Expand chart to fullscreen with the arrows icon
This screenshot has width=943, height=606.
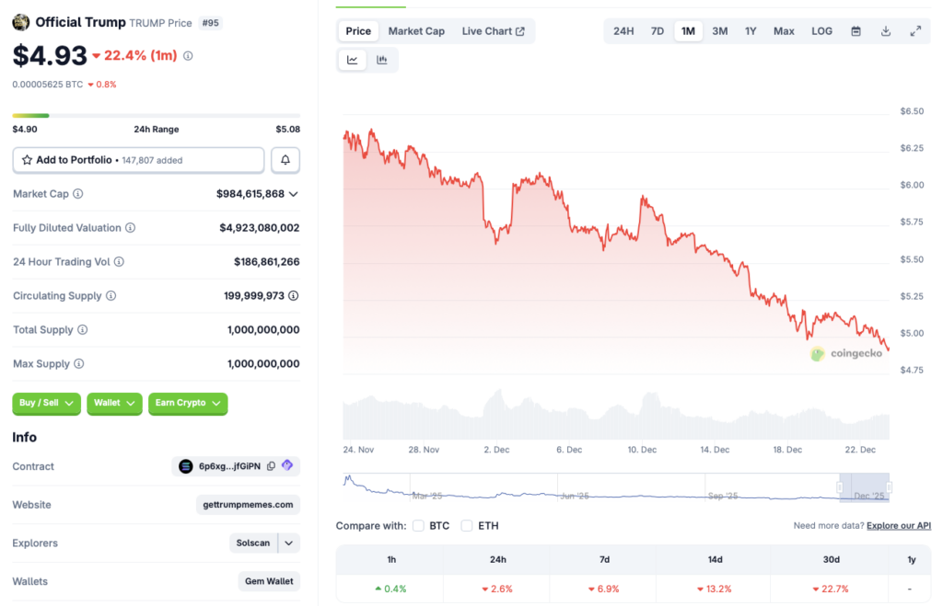[x=915, y=30]
